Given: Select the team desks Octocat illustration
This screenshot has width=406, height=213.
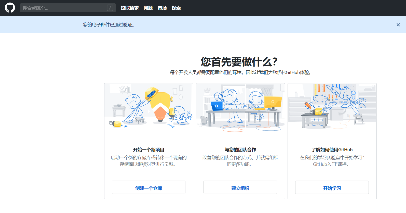Looking at the screenshot, I should (240, 107).
